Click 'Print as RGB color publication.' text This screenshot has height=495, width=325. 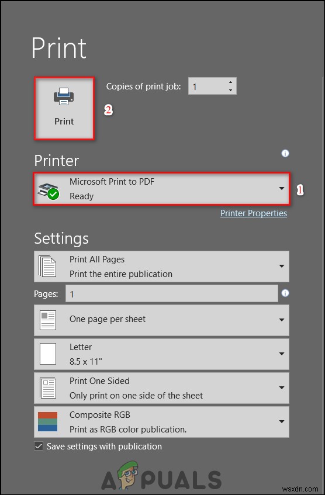click(128, 430)
